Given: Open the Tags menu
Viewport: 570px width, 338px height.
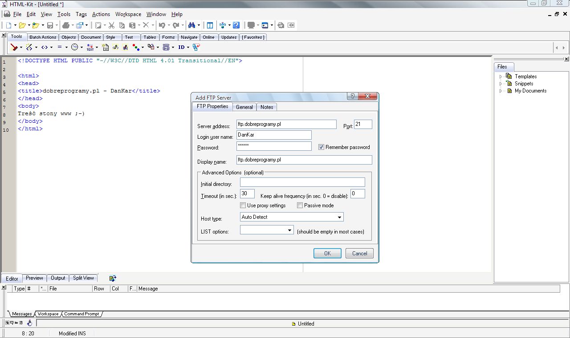Looking at the screenshot, I should (81, 14).
